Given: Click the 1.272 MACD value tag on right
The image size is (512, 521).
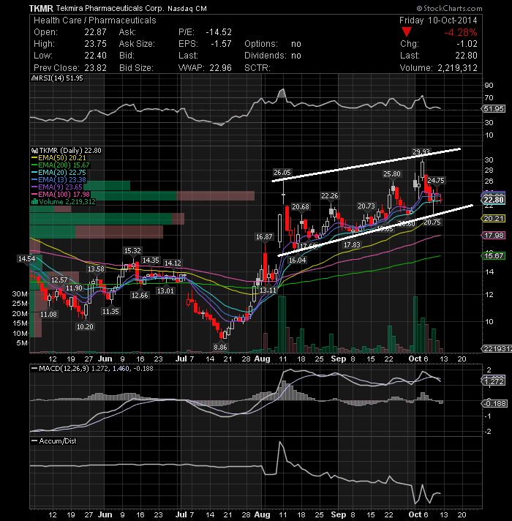Looking at the screenshot, I should pos(494,382).
